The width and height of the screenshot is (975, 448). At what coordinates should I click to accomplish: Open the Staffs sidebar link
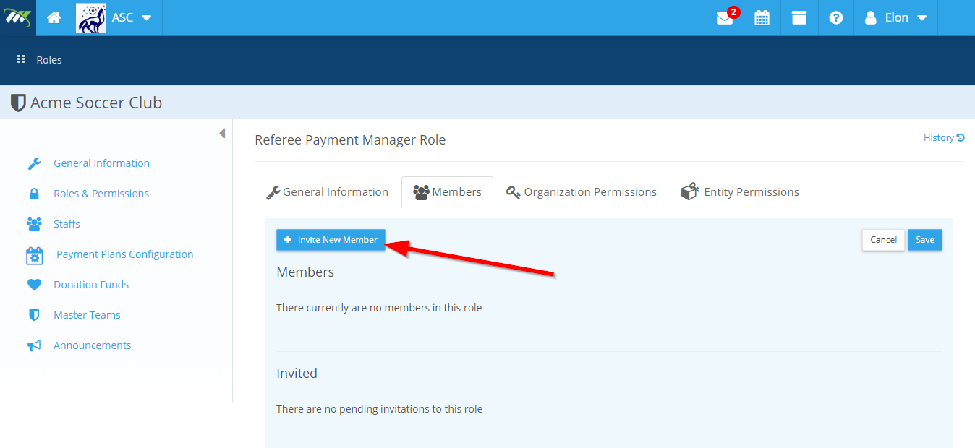tap(67, 224)
